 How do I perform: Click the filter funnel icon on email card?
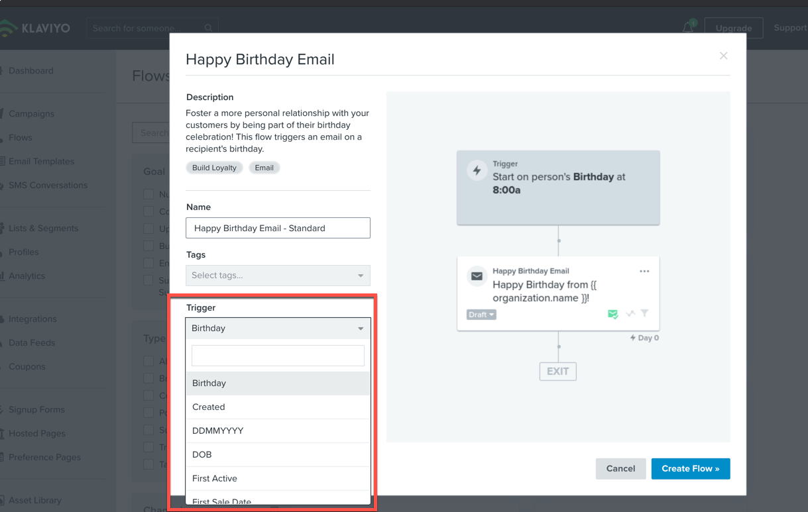click(644, 314)
